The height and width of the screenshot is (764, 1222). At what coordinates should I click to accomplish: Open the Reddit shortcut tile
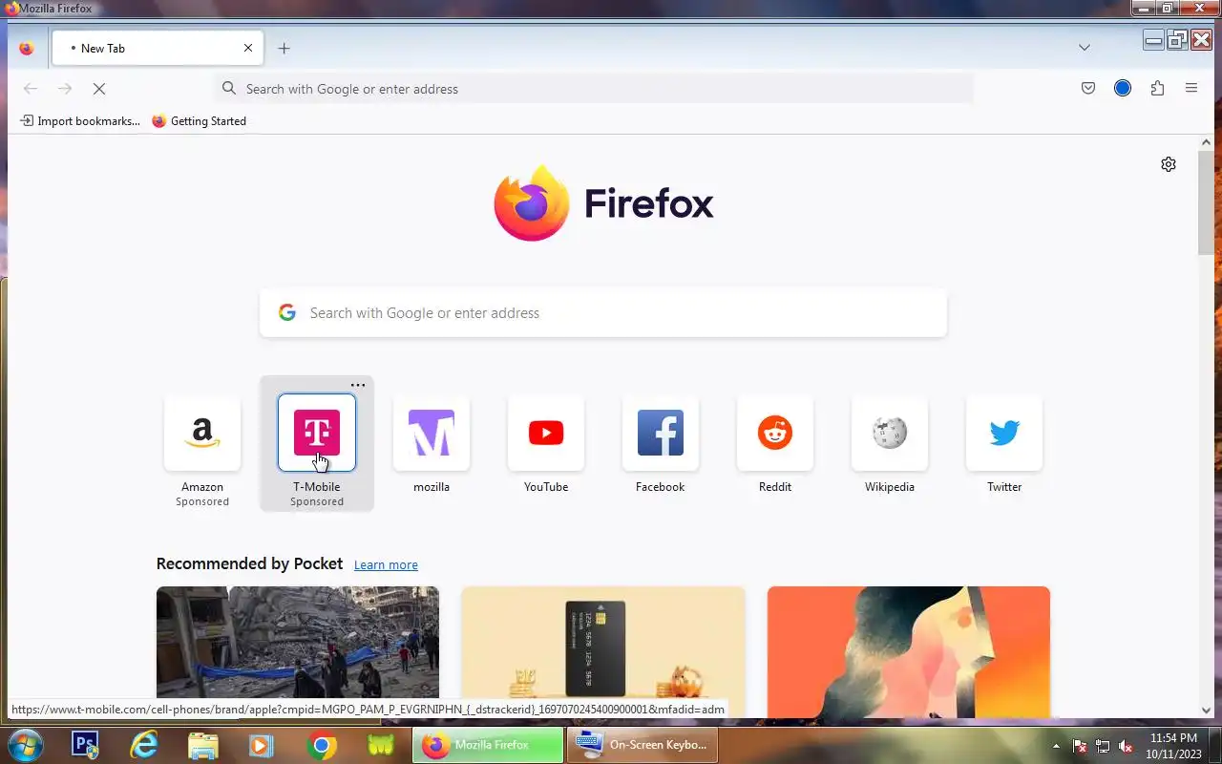[775, 433]
